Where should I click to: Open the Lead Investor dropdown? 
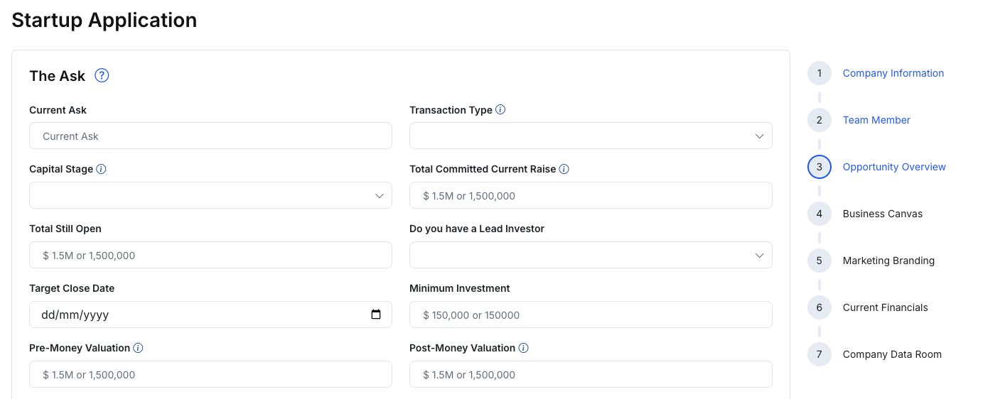[x=591, y=255]
